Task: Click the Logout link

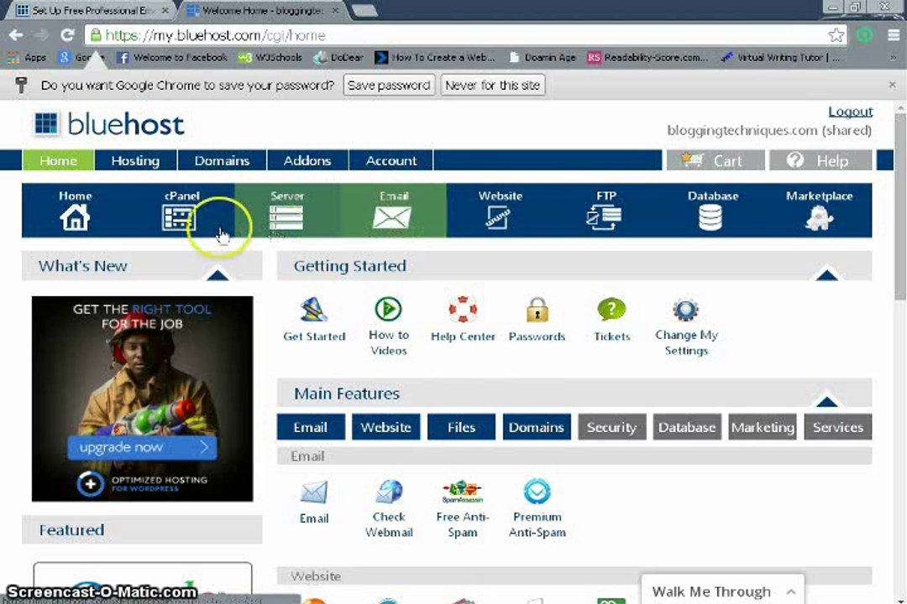Action: pyautogui.click(x=850, y=112)
